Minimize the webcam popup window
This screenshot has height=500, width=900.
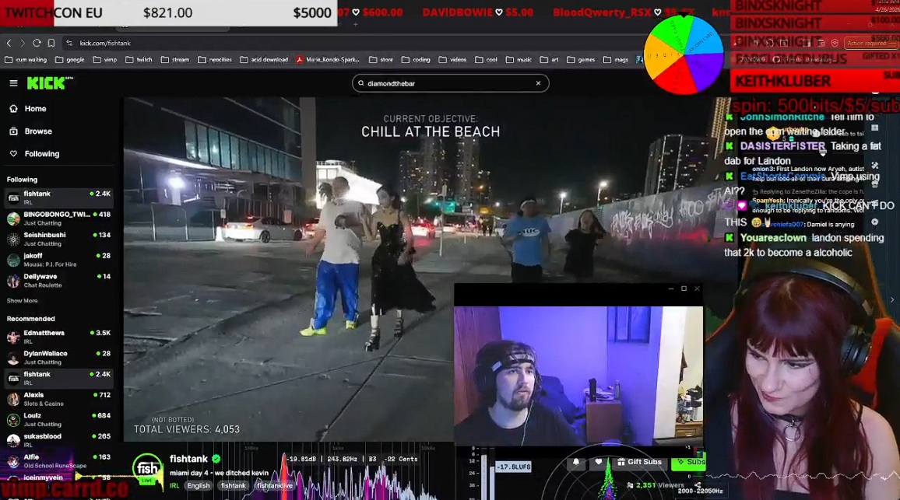(670, 288)
